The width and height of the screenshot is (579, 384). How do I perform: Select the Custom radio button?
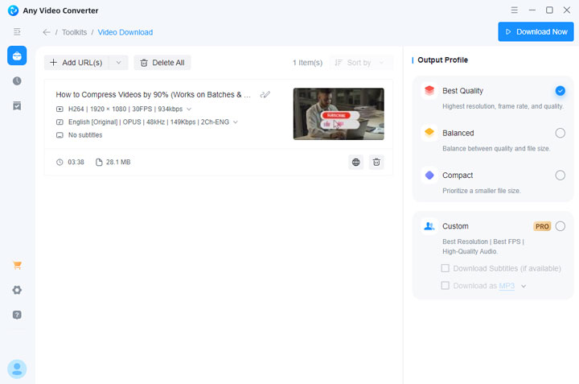pos(561,226)
